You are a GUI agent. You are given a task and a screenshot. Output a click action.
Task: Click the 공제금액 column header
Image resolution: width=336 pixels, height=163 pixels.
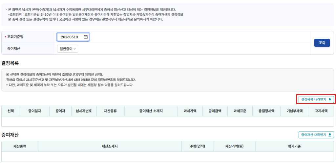point(215,111)
